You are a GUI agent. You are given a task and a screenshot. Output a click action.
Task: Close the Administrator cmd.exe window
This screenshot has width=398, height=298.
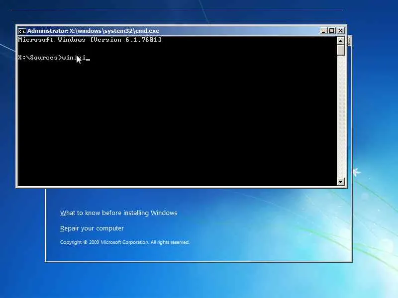(x=341, y=31)
